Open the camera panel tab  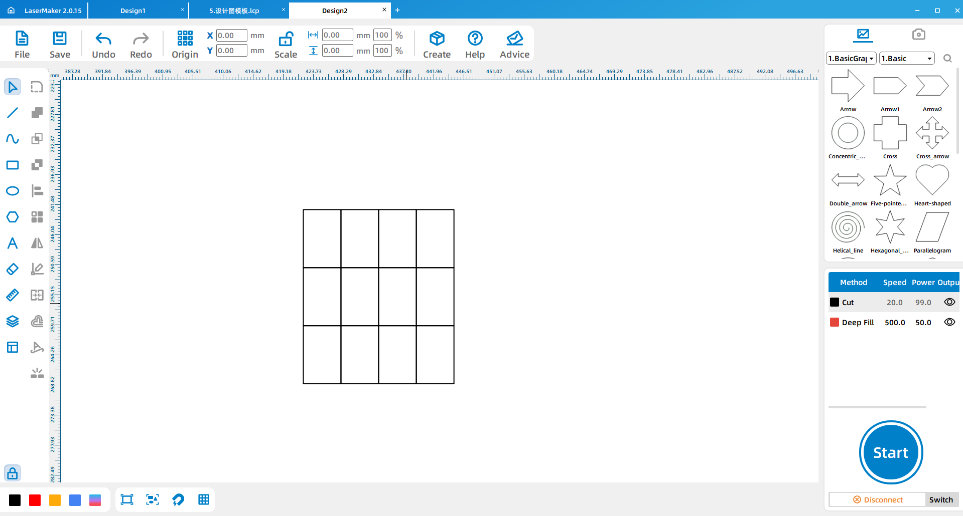(x=918, y=35)
